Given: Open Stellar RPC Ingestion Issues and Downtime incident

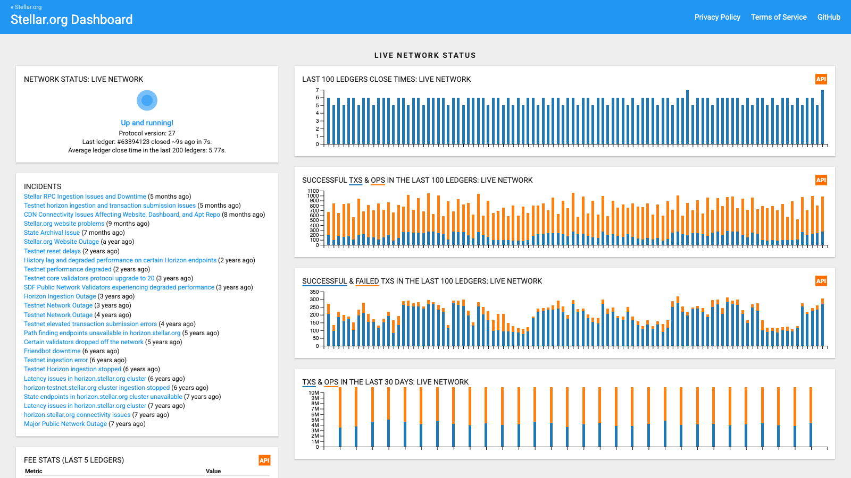Looking at the screenshot, I should 85,197.
